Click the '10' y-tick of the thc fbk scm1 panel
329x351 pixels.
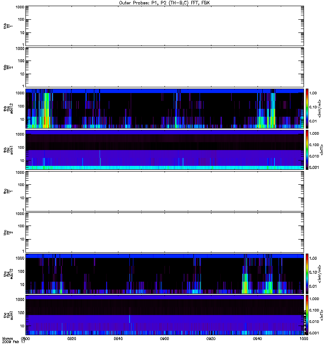click(x=22, y=326)
